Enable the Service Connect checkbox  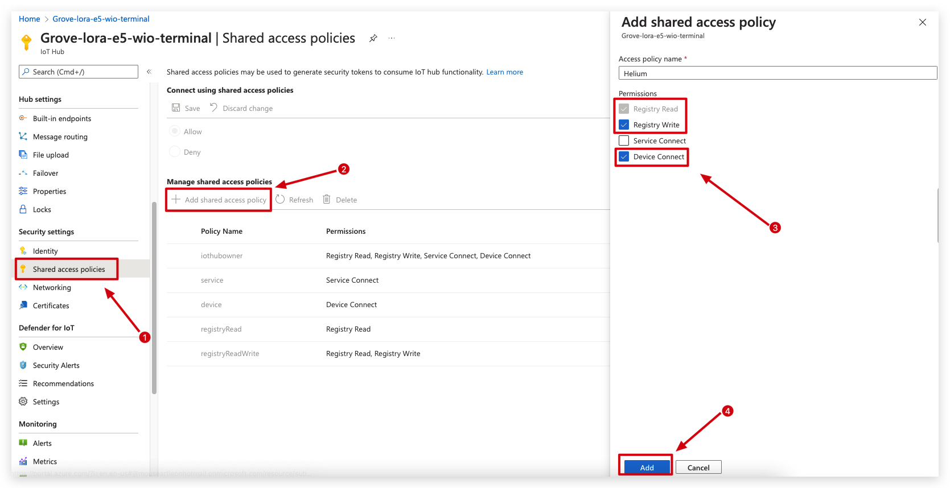tap(624, 140)
